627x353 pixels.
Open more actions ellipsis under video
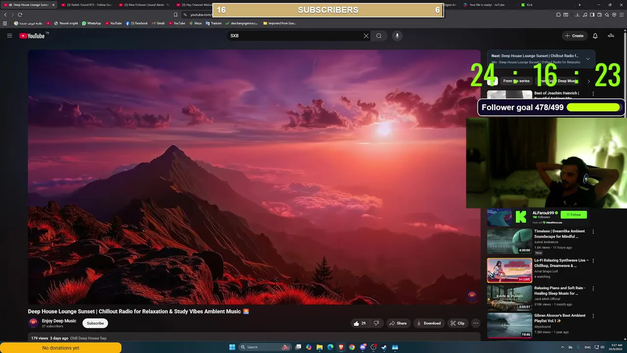475,323
